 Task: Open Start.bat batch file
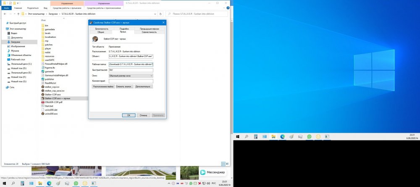pos(49,106)
